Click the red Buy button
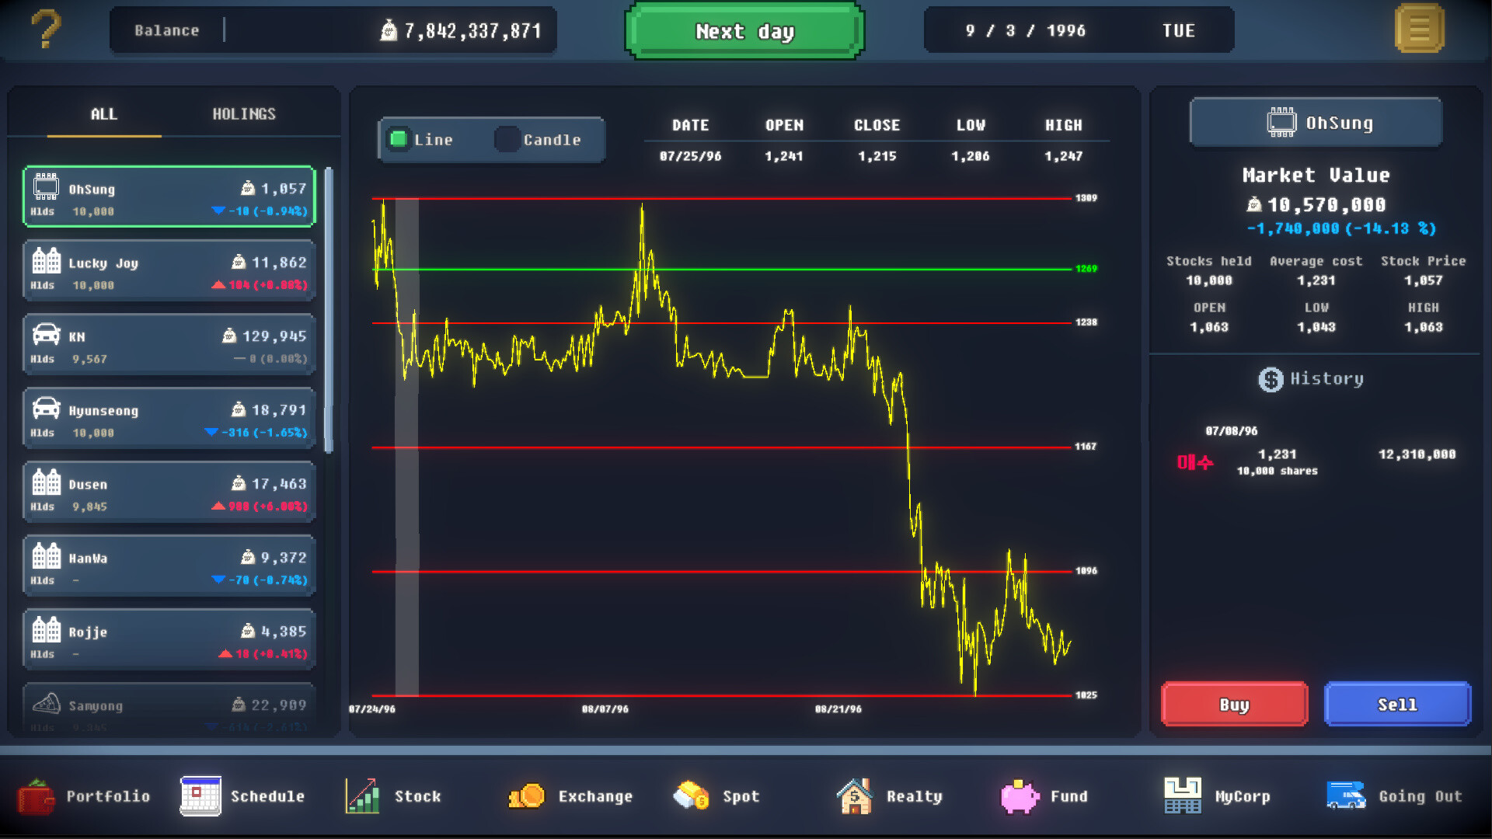The image size is (1492, 839). click(x=1234, y=704)
